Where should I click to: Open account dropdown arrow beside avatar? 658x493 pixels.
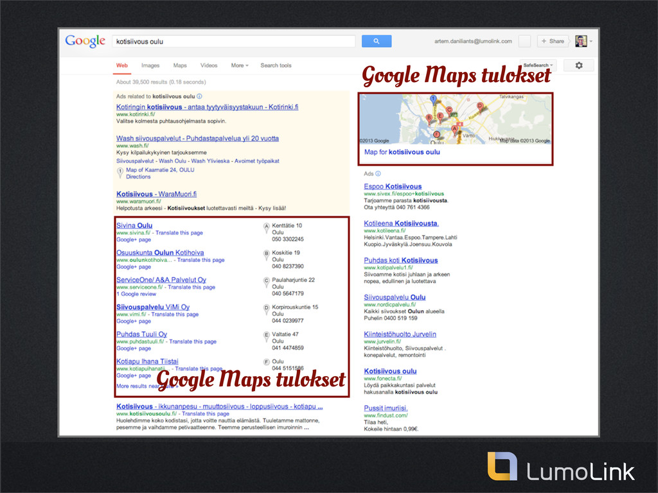coord(591,42)
